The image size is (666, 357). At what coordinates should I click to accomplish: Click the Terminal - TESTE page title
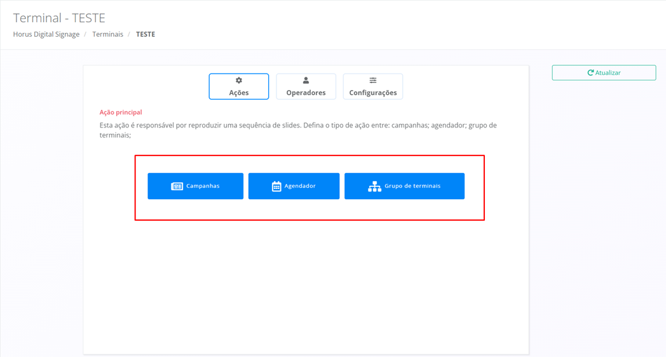tap(59, 18)
